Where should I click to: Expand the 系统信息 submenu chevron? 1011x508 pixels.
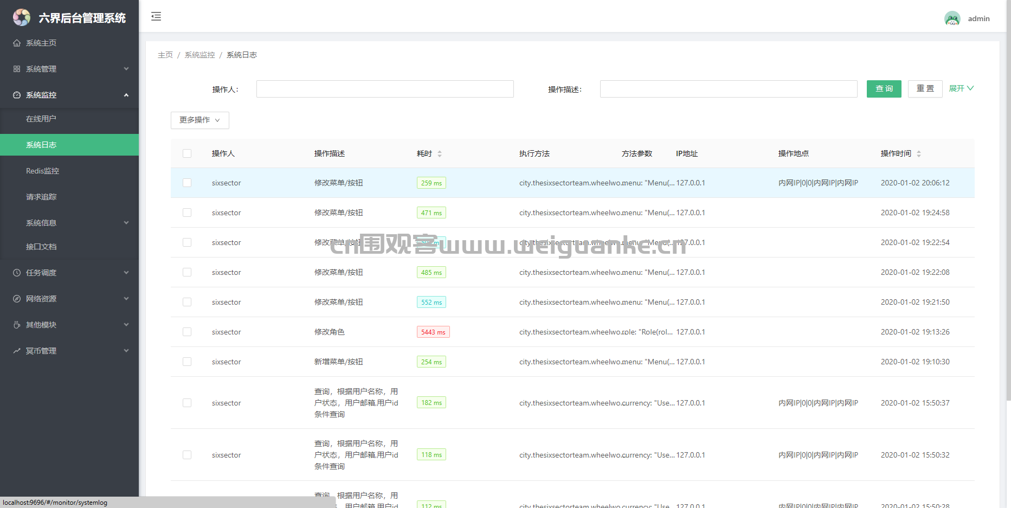126,223
